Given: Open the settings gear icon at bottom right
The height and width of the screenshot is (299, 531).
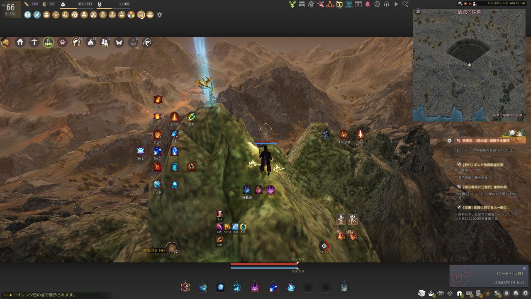Looking at the screenshot, I should pos(525,294).
